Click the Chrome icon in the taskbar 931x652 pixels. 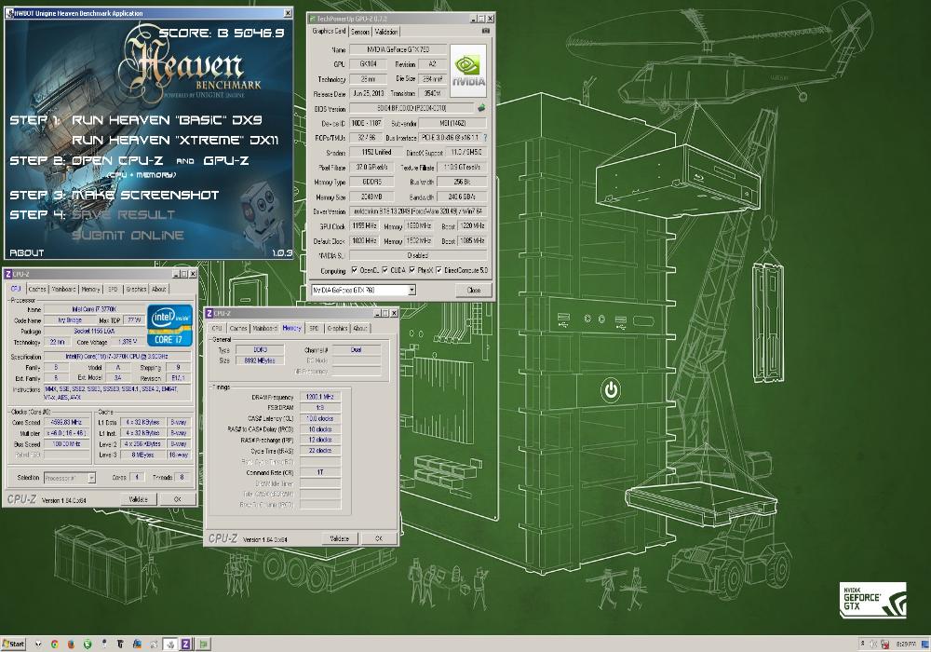coord(55,645)
